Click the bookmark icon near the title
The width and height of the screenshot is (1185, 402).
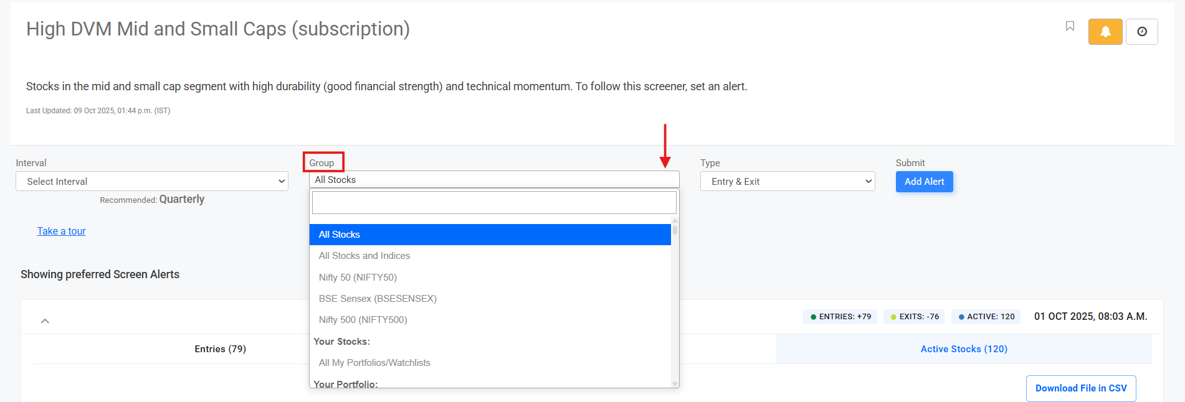click(1070, 26)
